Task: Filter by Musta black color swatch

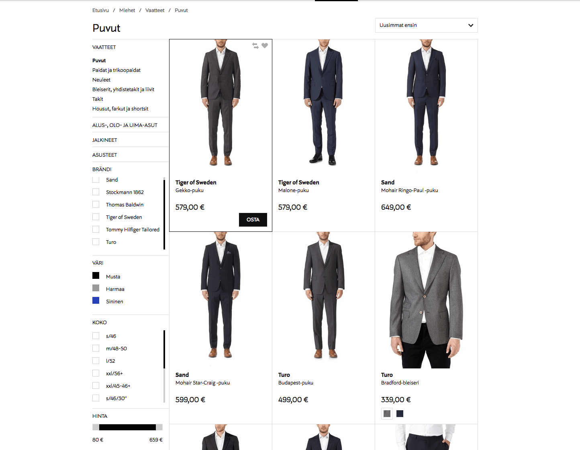Action: 96,276
